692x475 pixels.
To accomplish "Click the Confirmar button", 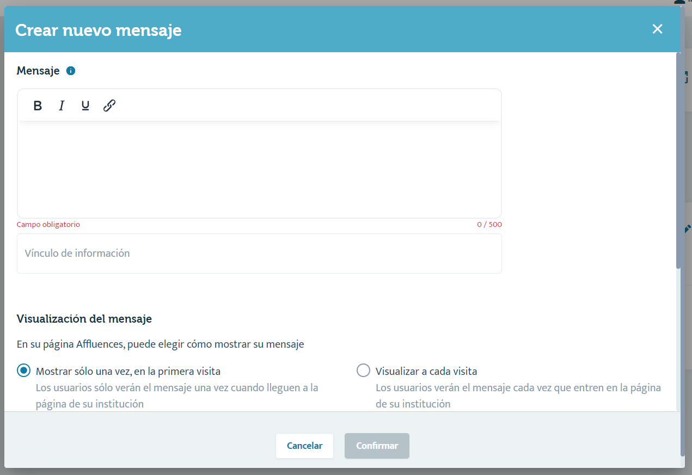I will [x=377, y=446].
